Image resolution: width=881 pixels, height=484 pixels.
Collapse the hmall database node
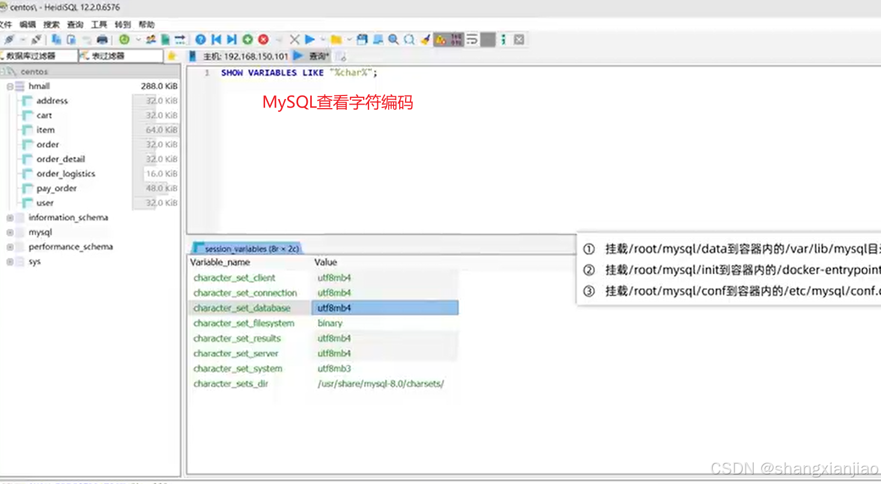10,86
